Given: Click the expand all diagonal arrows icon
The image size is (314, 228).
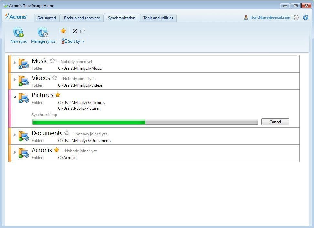Looking at the screenshot, I should [x=75, y=31].
